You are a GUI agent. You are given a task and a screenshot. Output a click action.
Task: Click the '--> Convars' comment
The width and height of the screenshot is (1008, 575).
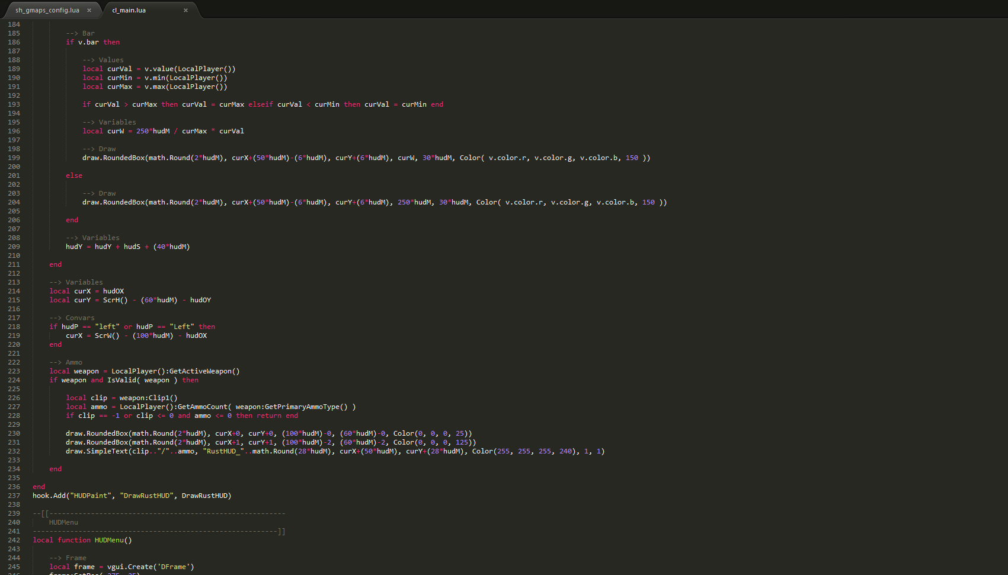click(x=72, y=318)
